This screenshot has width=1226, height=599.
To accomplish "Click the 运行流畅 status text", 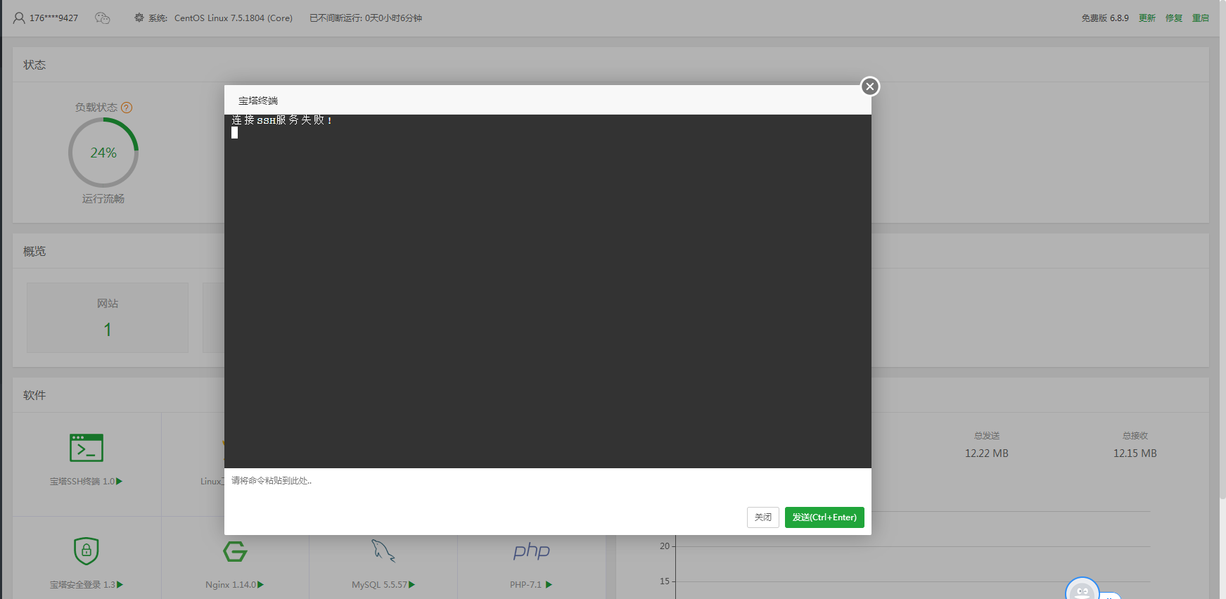I will point(103,199).
